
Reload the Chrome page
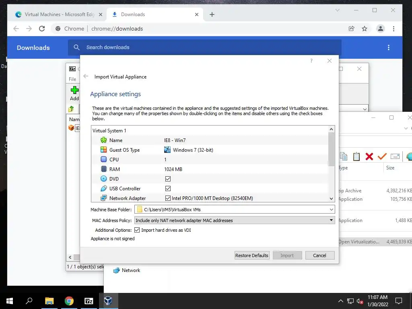[42, 29]
